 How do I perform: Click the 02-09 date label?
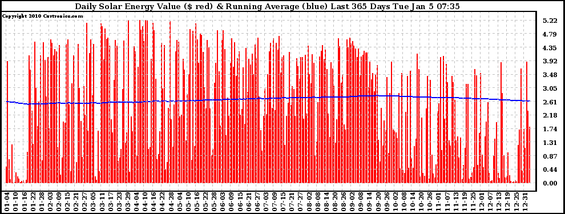click(x=59, y=201)
